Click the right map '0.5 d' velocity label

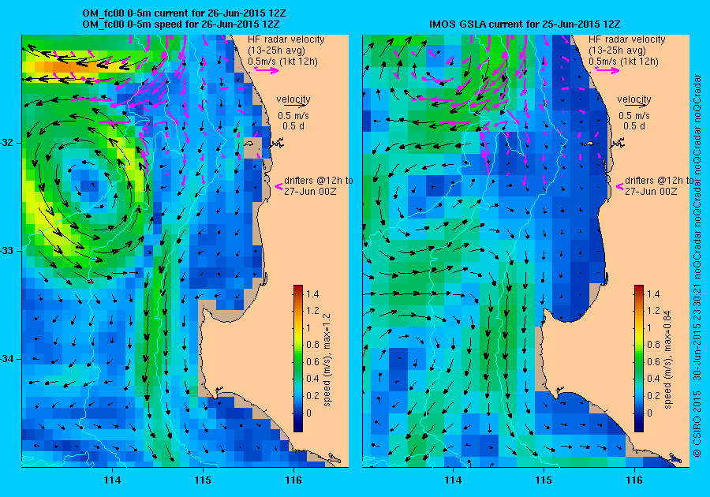coord(634,126)
